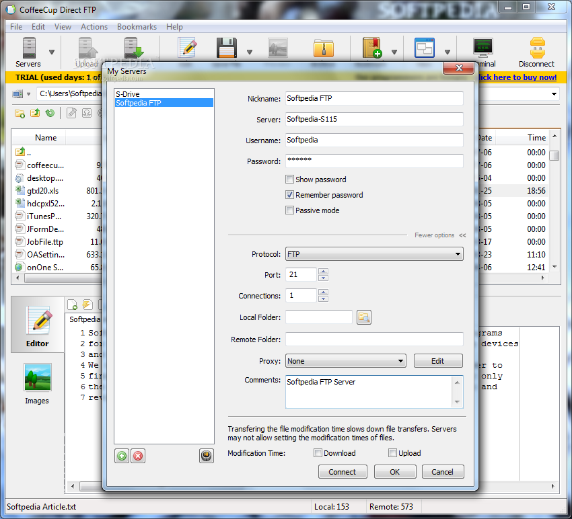Click the lightning document icon in editor toolbar
Image resolution: width=572 pixels, height=519 pixels.
pyautogui.click(x=87, y=305)
